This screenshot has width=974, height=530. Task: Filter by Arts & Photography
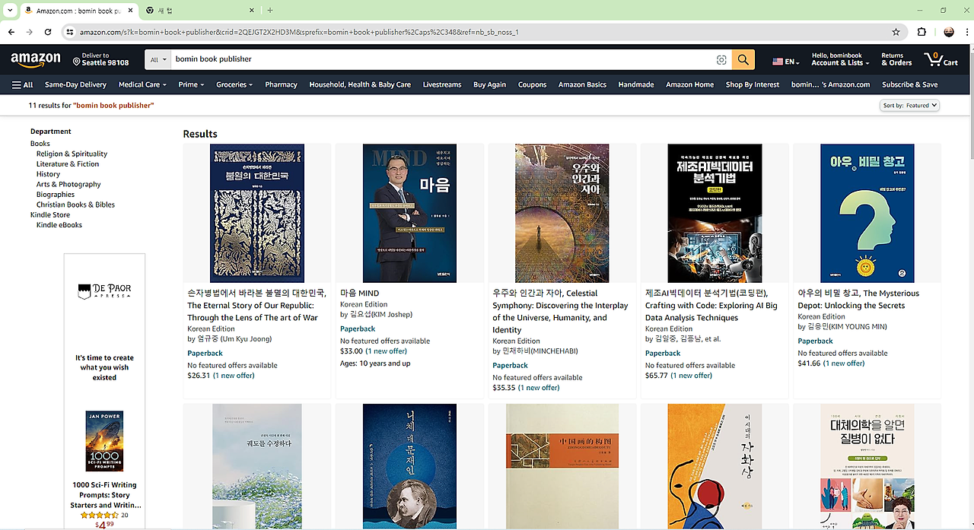pos(68,184)
